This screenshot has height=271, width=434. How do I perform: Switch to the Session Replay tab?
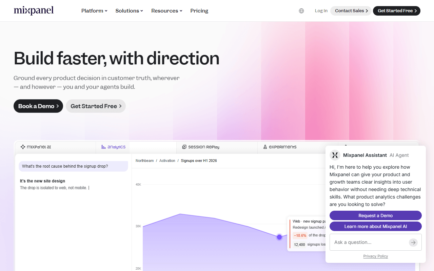point(217,147)
